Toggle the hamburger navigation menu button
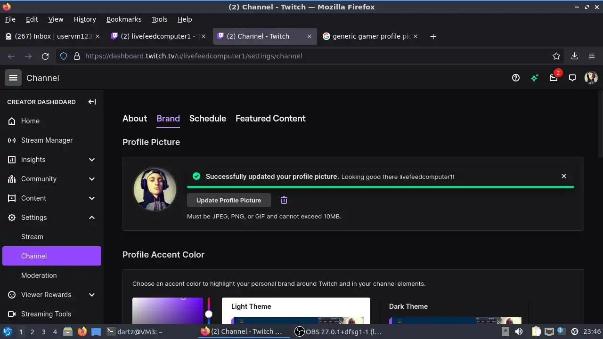Screen dimensions: 603x339 (13, 78)
